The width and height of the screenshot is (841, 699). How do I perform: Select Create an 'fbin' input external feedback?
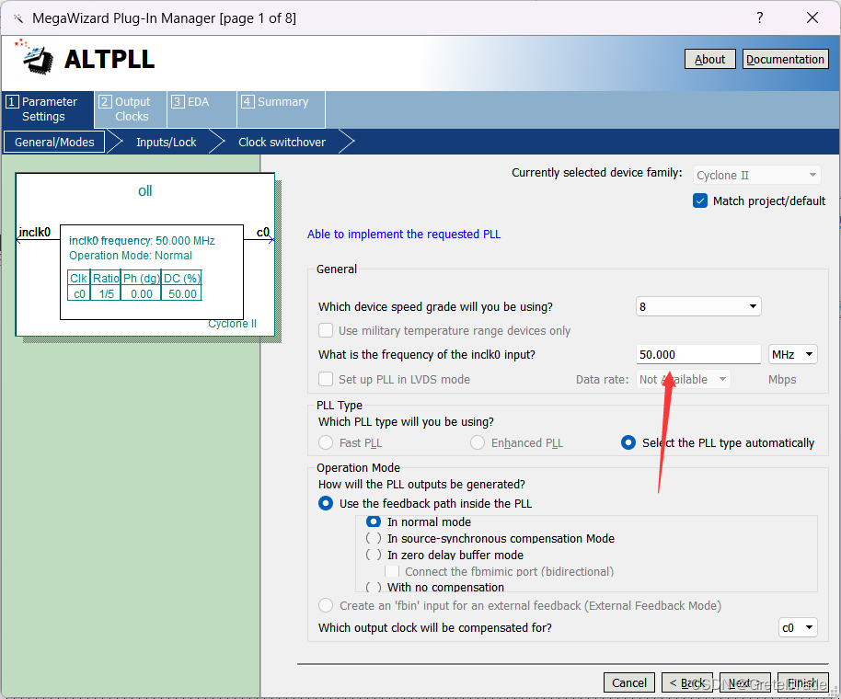[x=326, y=605]
